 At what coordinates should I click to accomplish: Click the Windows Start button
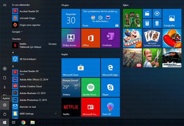[x=5, y=123]
